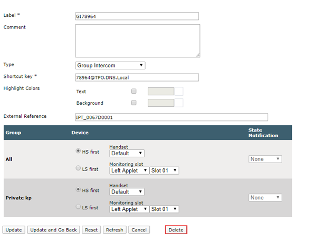
Task: Click inside the Comment text area
Action: point(138,41)
